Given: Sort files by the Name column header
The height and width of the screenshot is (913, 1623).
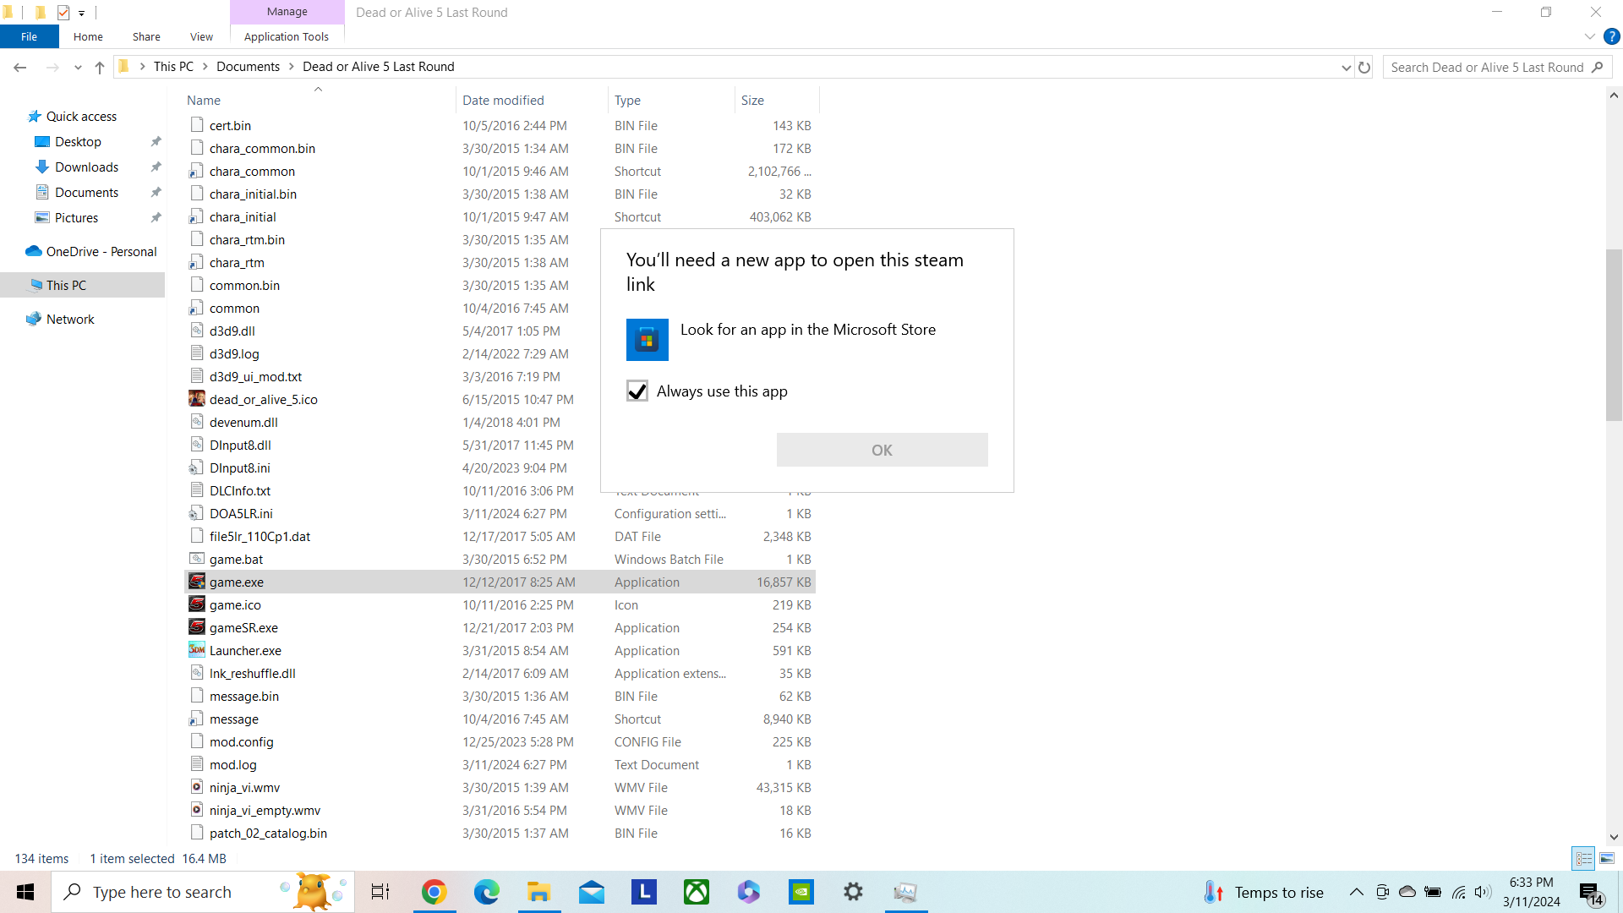Looking at the screenshot, I should (204, 100).
